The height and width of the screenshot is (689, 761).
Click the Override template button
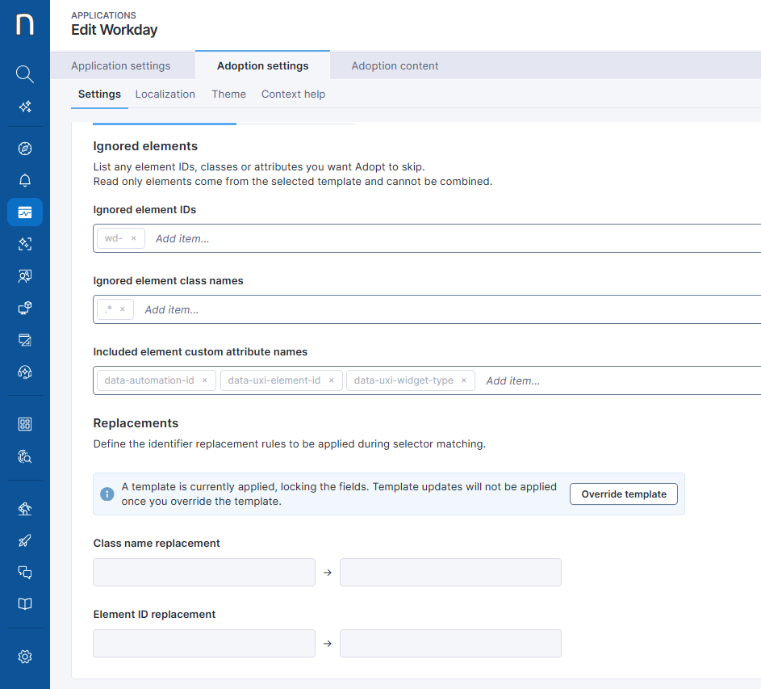(x=624, y=494)
